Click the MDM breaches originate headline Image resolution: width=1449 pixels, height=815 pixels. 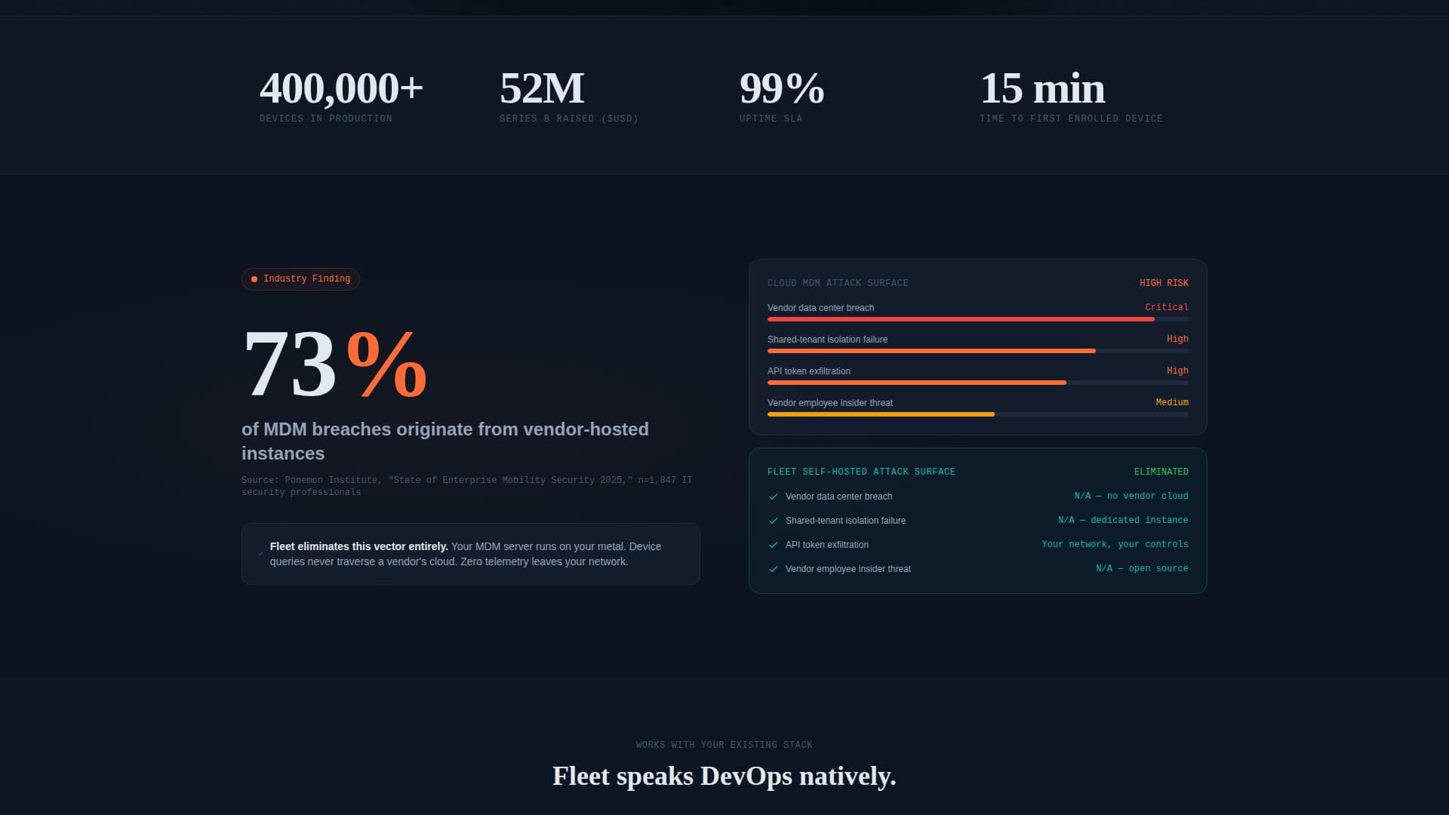point(445,441)
